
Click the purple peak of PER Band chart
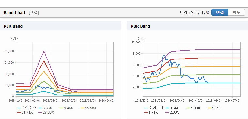(44, 51)
